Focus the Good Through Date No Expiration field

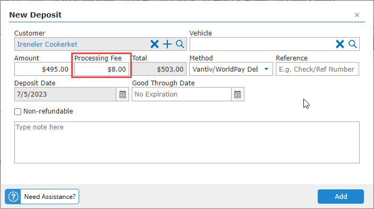tap(182, 94)
